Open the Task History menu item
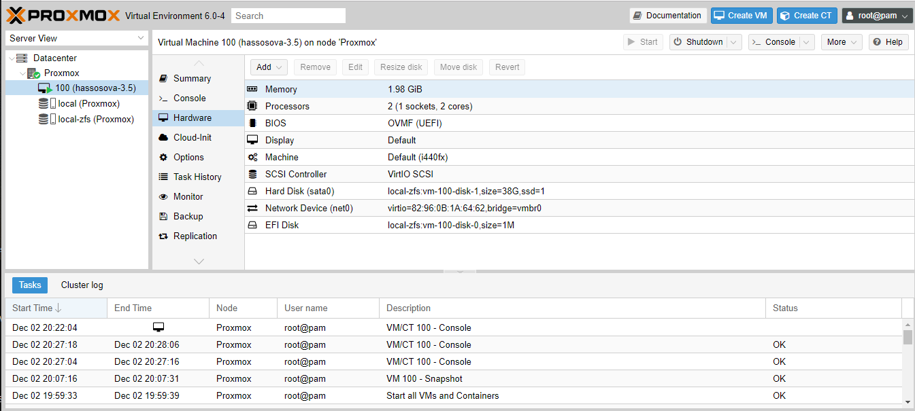This screenshot has width=915, height=411. (x=197, y=177)
